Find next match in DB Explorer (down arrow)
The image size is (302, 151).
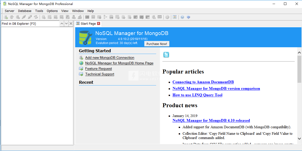[66, 23]
